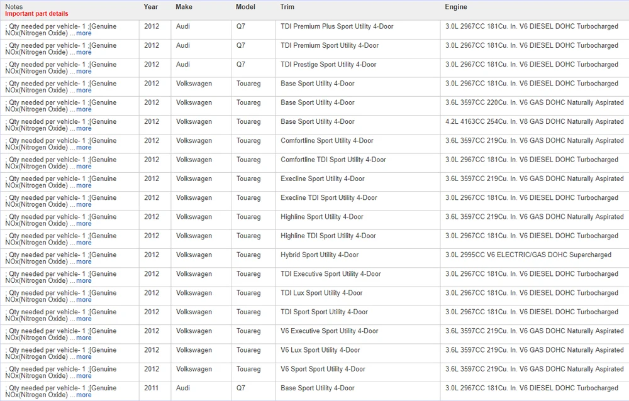Viewport: 629px width, 401px height.
Task: Open 'more' link in TDI Executive row
Action: pos(84,281)
